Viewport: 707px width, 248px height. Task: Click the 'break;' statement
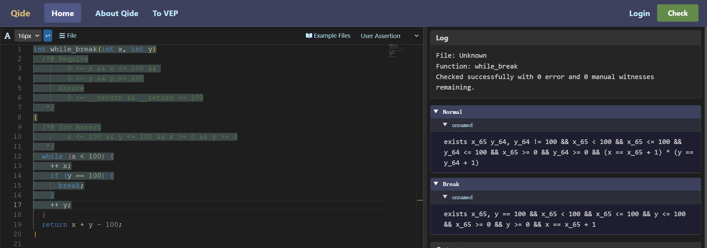pos(71,186)
